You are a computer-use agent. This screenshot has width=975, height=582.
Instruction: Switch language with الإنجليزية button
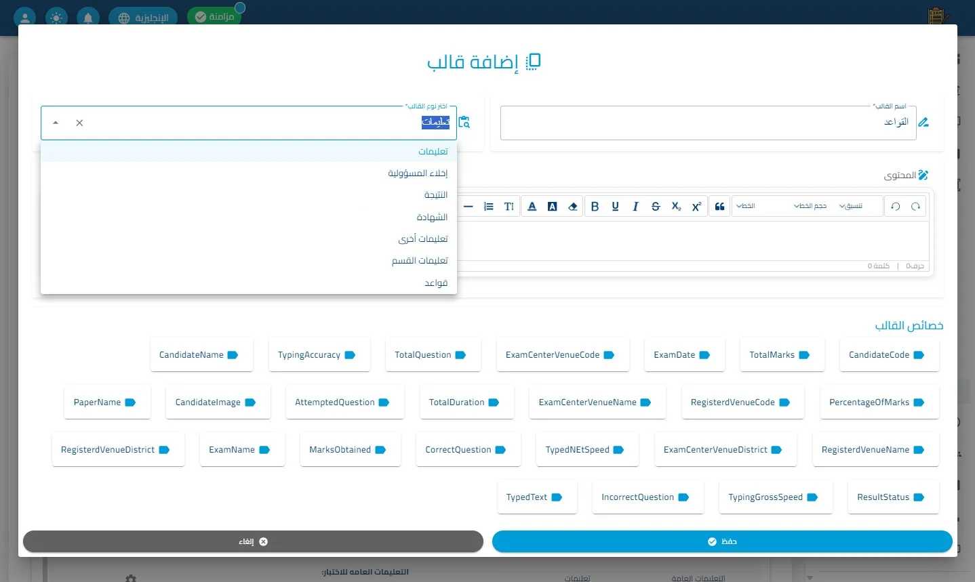143,18
